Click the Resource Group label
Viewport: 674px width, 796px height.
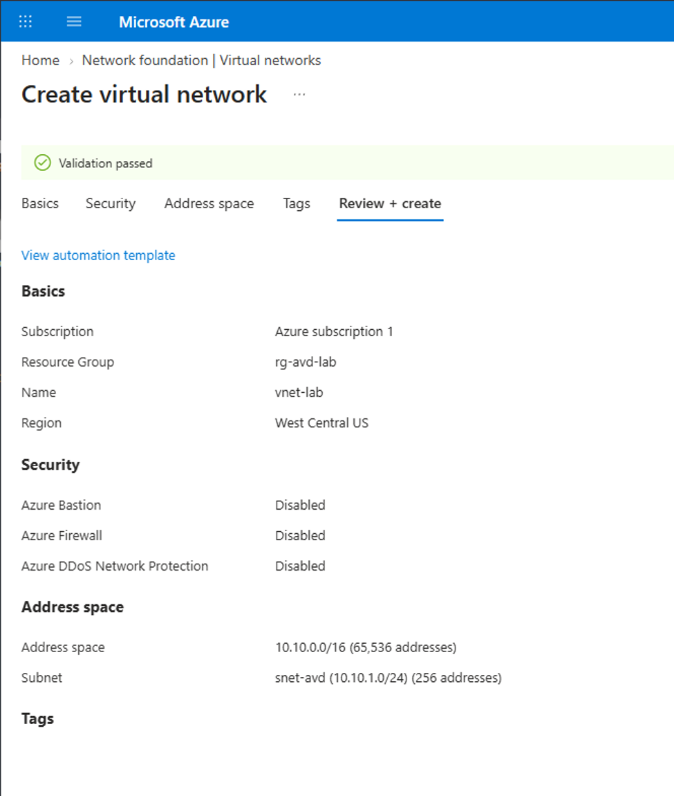(x=68, y=362)
